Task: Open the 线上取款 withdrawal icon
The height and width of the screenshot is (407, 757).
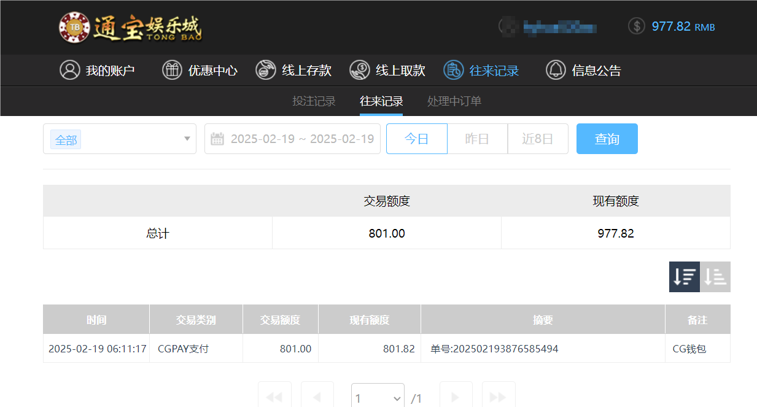Action: tap(359, 70)
